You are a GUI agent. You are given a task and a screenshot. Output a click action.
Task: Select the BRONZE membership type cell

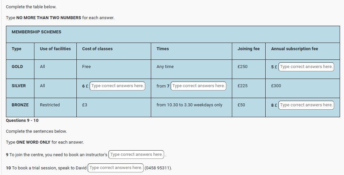pyautogui.click(x=20, y=105)
